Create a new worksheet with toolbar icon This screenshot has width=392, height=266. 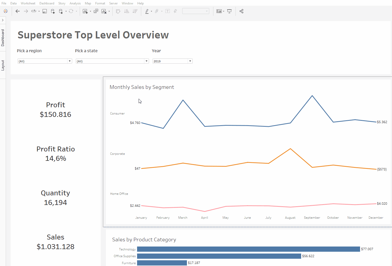[x=85, y=11]
